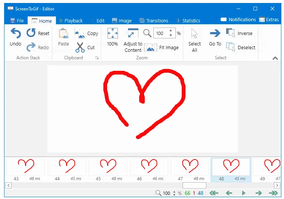Play the animation preview
This screenshot has width=284, height=199.
244,193
